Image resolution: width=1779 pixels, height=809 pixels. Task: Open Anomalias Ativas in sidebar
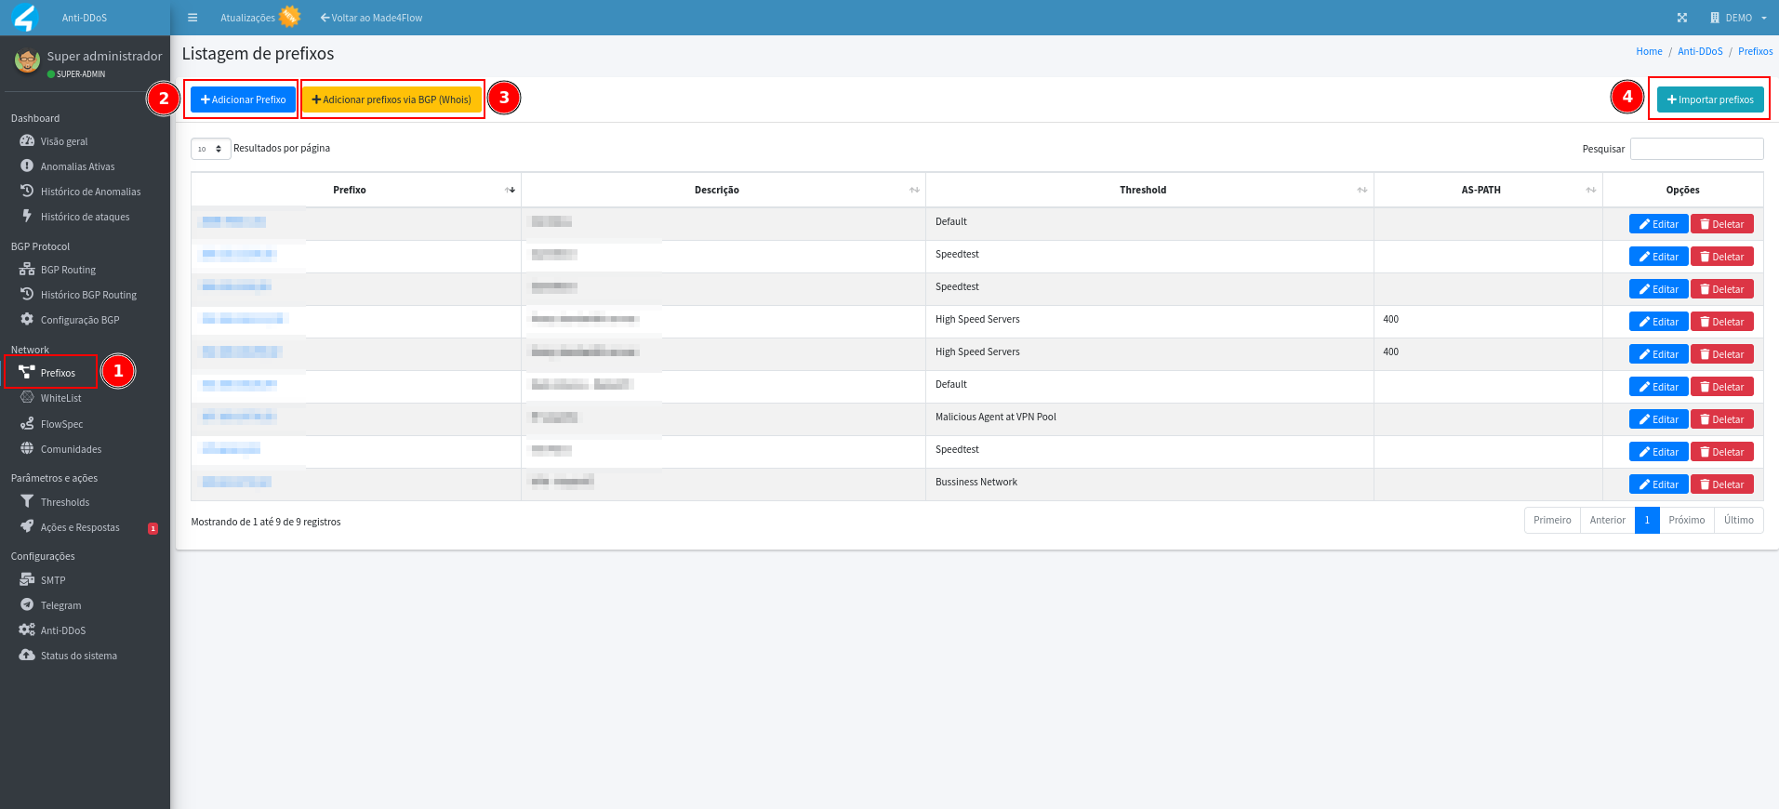pos(77,166)
